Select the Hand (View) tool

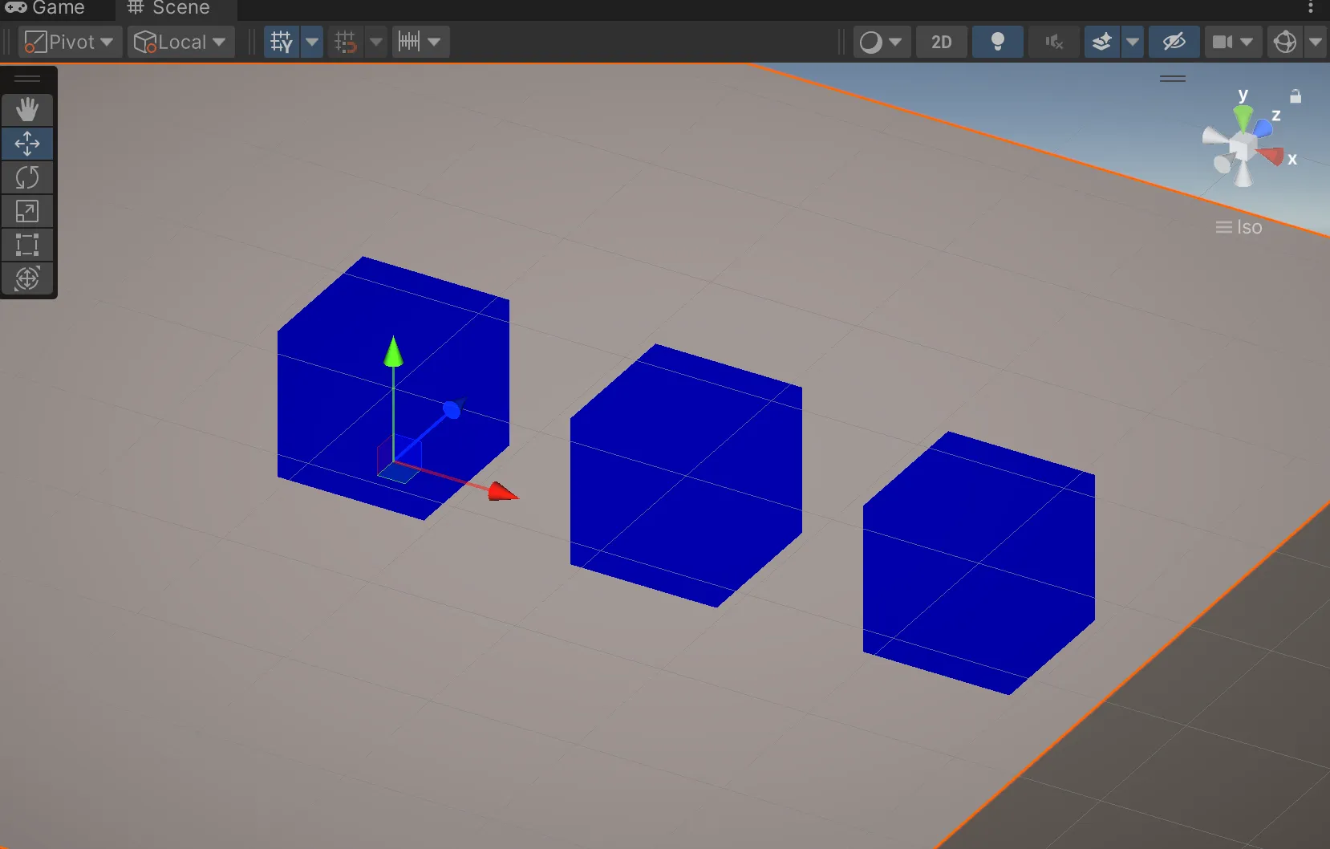pyautogui.click(x=27, y=109)
